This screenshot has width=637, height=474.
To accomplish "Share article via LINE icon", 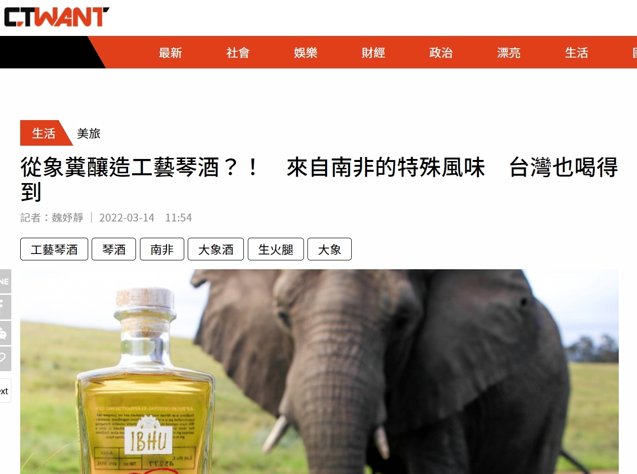I will point(5,282).
